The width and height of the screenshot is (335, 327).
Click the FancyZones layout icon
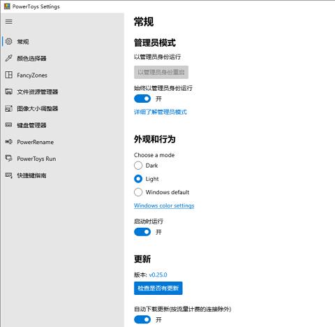(9, 75)
